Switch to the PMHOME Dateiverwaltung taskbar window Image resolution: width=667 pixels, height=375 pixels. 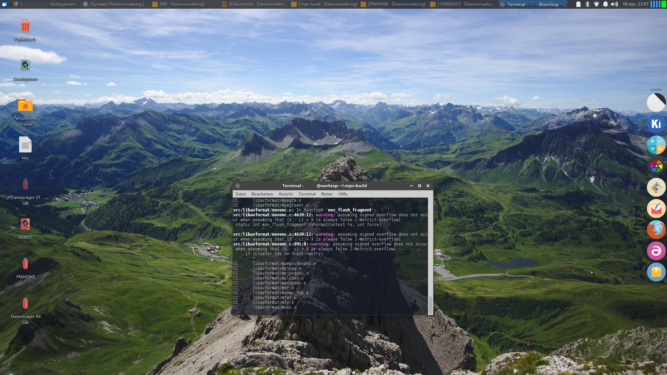(393, 4)
